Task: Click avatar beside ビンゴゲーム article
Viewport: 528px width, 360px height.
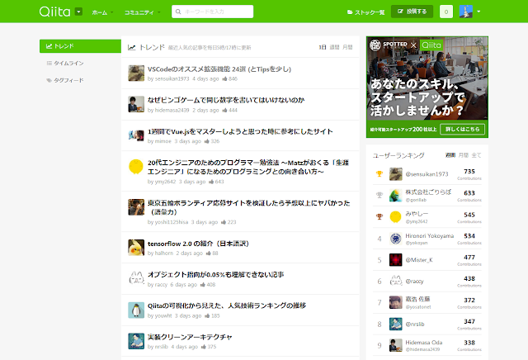Action: 136,104
